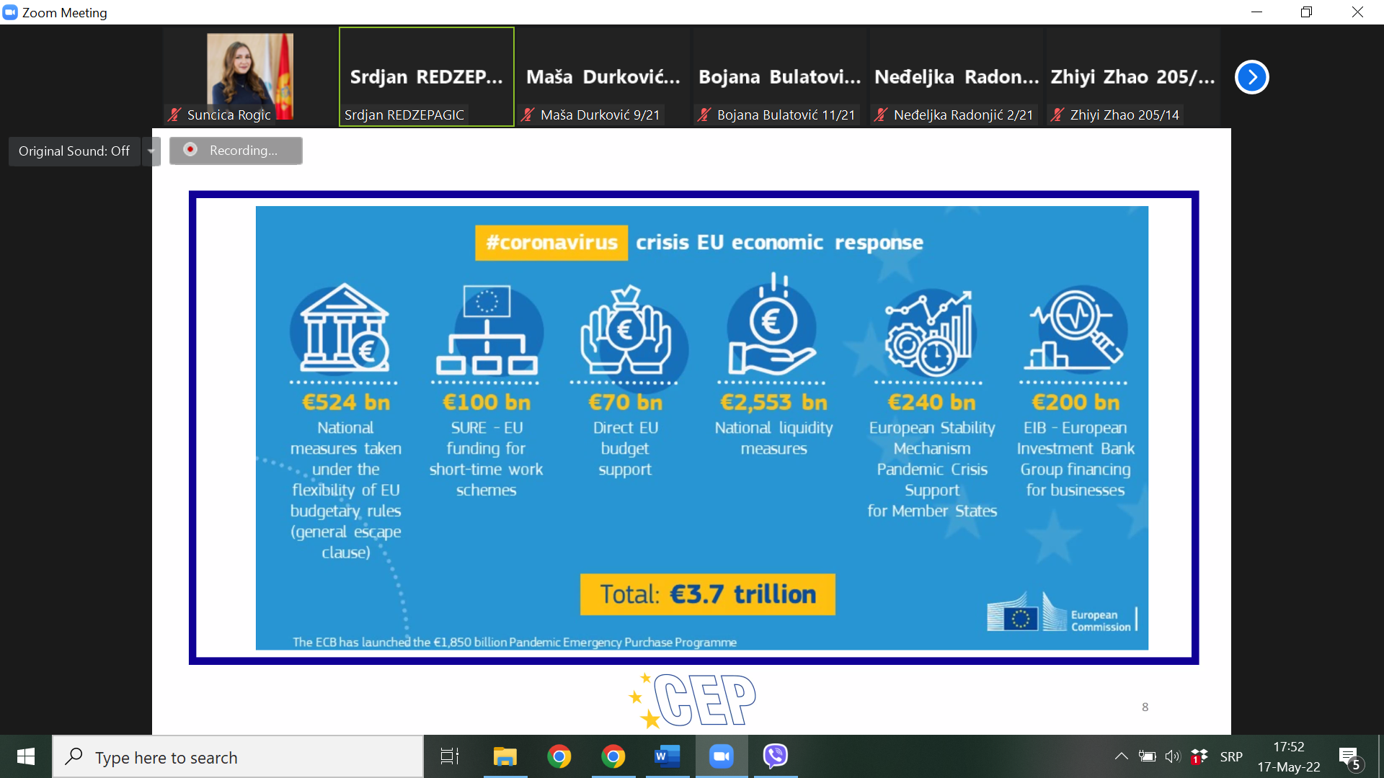Screen dimensions: 1384x778
Task: Click the #coronavirus hashtag label
Action: click(551, 243)
